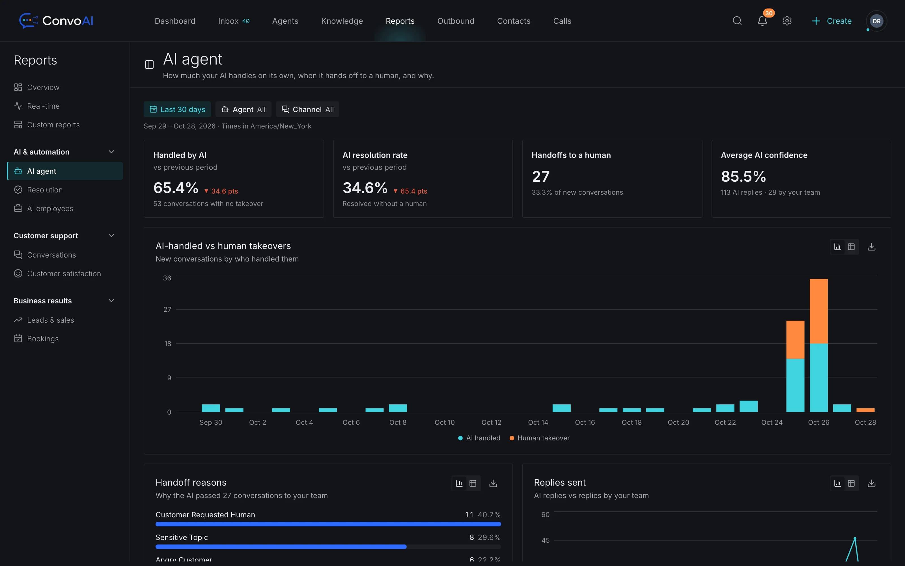The image size is (905, 566).
Task: Show Handoff reasons as table
Action: coord(473,483)
